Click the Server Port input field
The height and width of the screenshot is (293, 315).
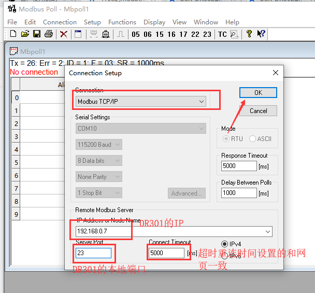coord(93,253)
